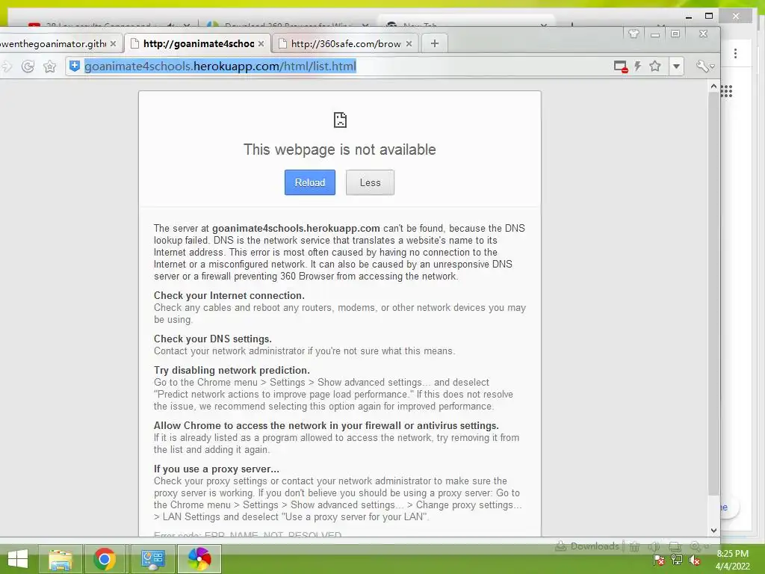Viewport: 765px width, 574px height.
Task: Click the colorful 360 Browser taskbar icon
Action: [x=199, y=559]
